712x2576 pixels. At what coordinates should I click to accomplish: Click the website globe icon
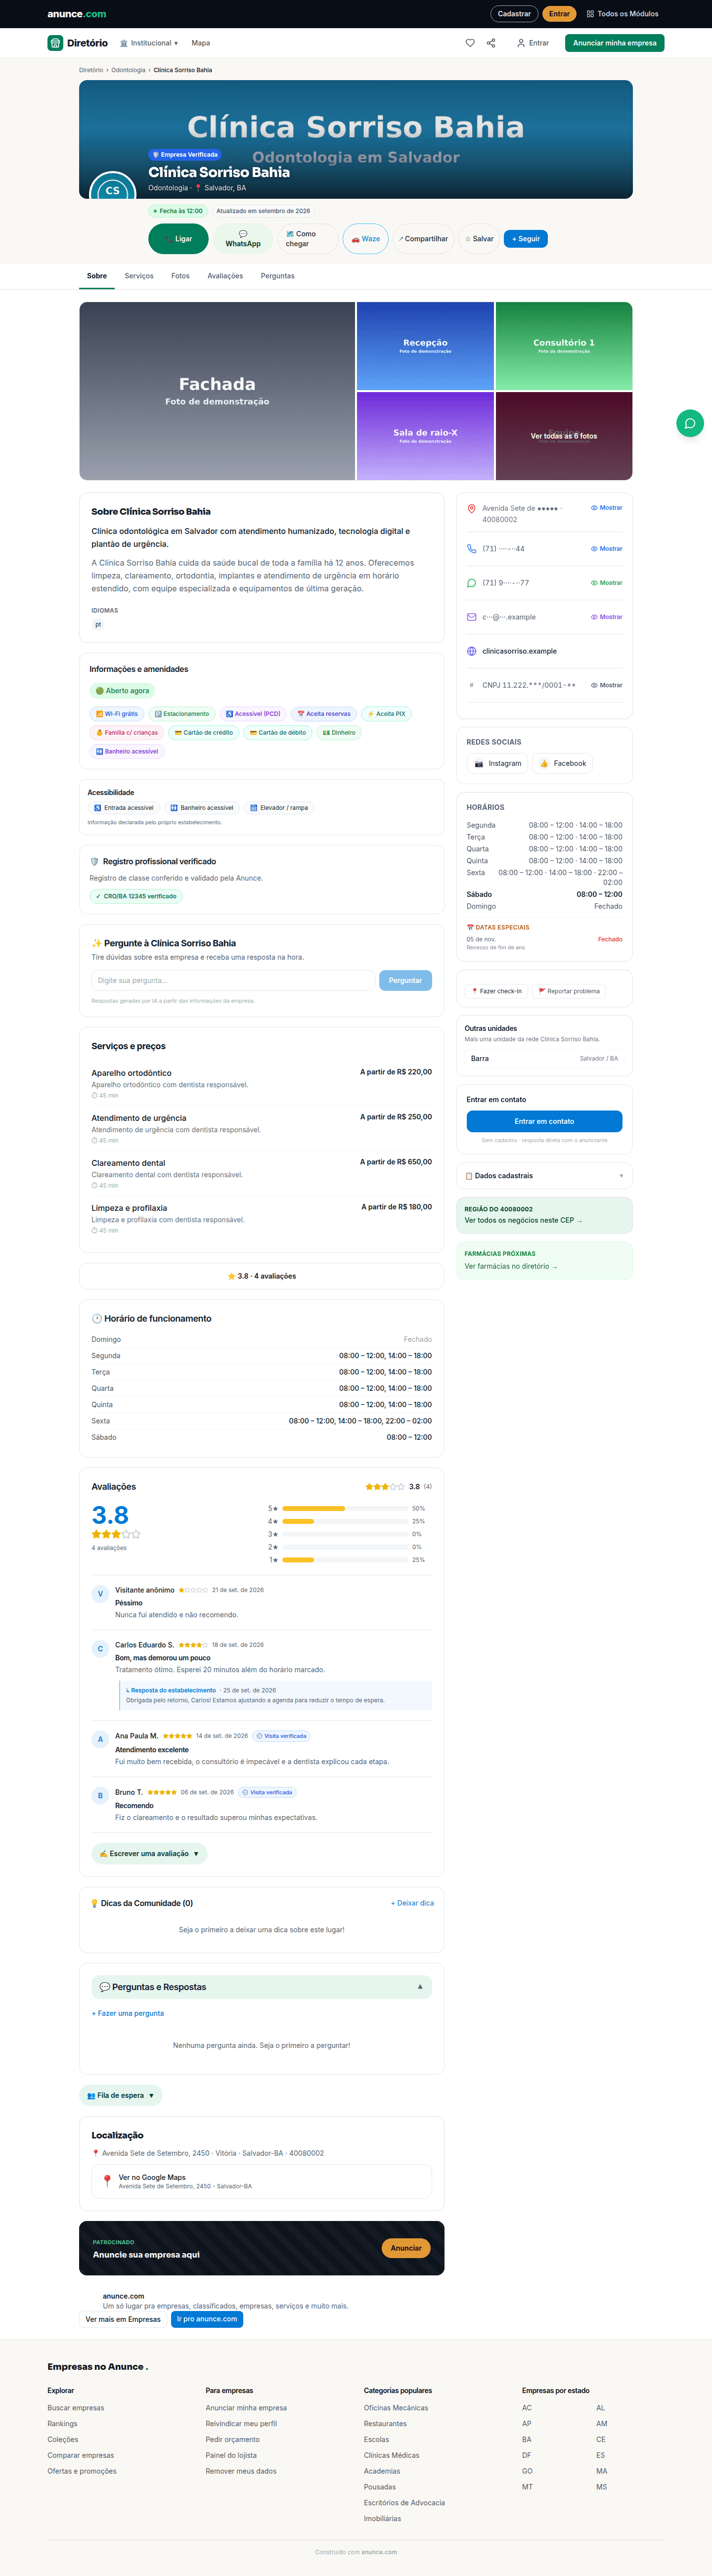[472, 651]
